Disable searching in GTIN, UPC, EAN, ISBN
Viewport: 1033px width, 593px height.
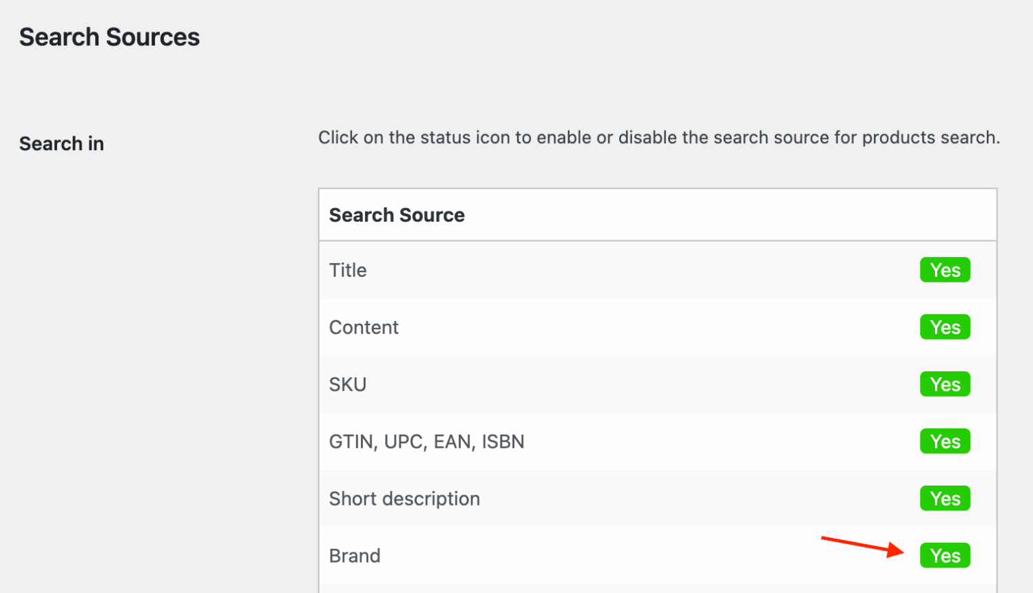pyautogui.click(x=945, y=441)
